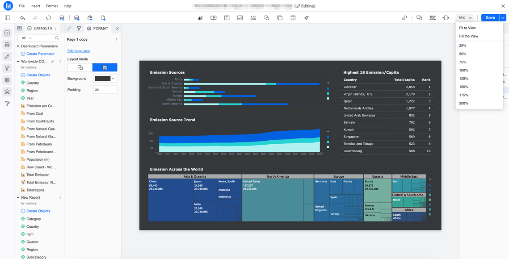Open the Background color dropdown
This screenshot has height=259, width=509.
click(114, 79)
